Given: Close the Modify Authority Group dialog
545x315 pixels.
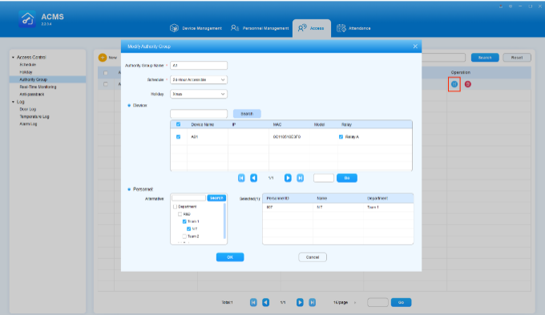Looking at the screenshot, I should click(415, 46).
